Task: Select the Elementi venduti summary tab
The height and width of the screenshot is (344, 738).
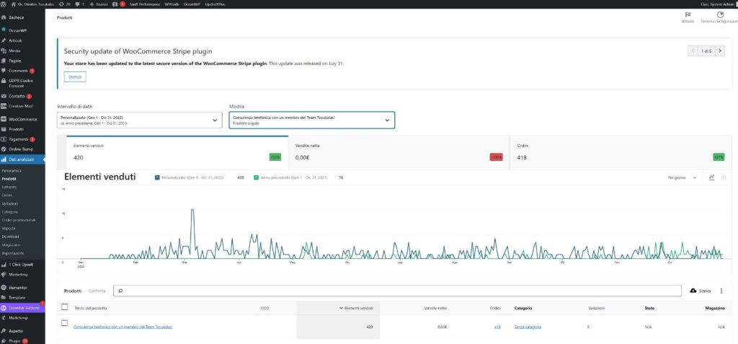Action: click(177, 152)
